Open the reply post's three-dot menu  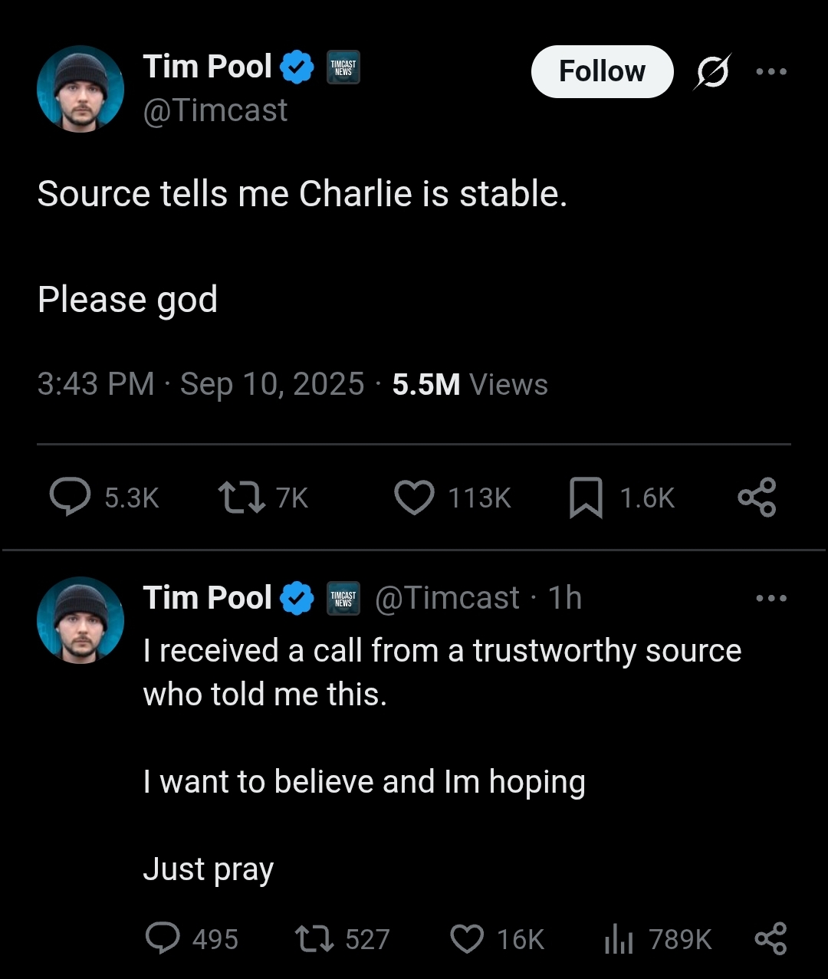pos(770,598)
